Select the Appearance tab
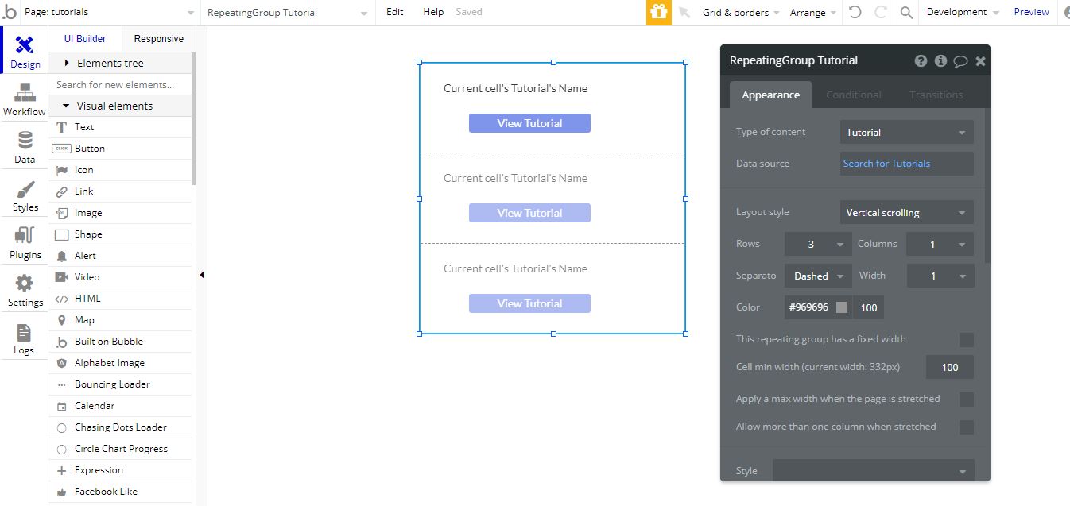Image resolution: width=1070 pixels, height=506 pixels. pos(770,95)
